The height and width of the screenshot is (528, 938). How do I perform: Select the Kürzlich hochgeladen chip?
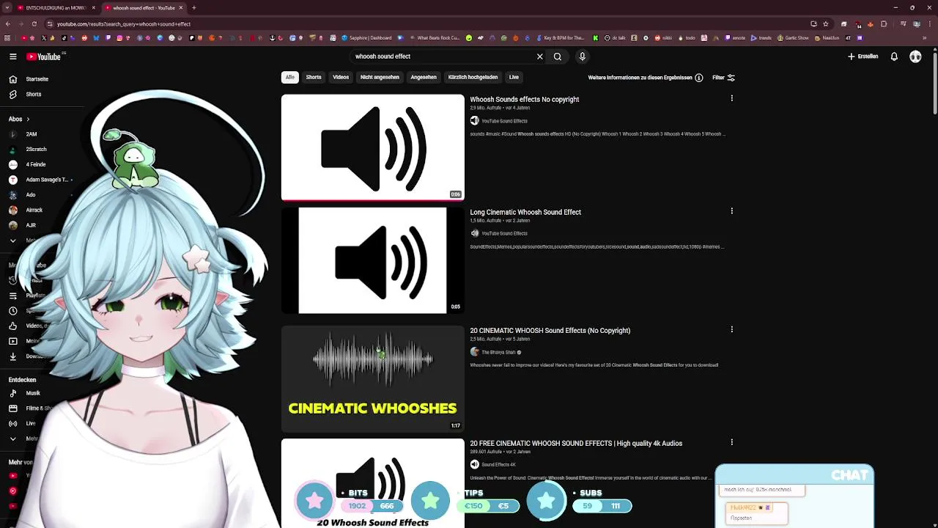(473, 77)
